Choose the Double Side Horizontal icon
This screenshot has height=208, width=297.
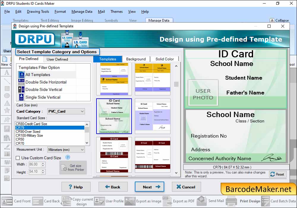tap(21, 82)
